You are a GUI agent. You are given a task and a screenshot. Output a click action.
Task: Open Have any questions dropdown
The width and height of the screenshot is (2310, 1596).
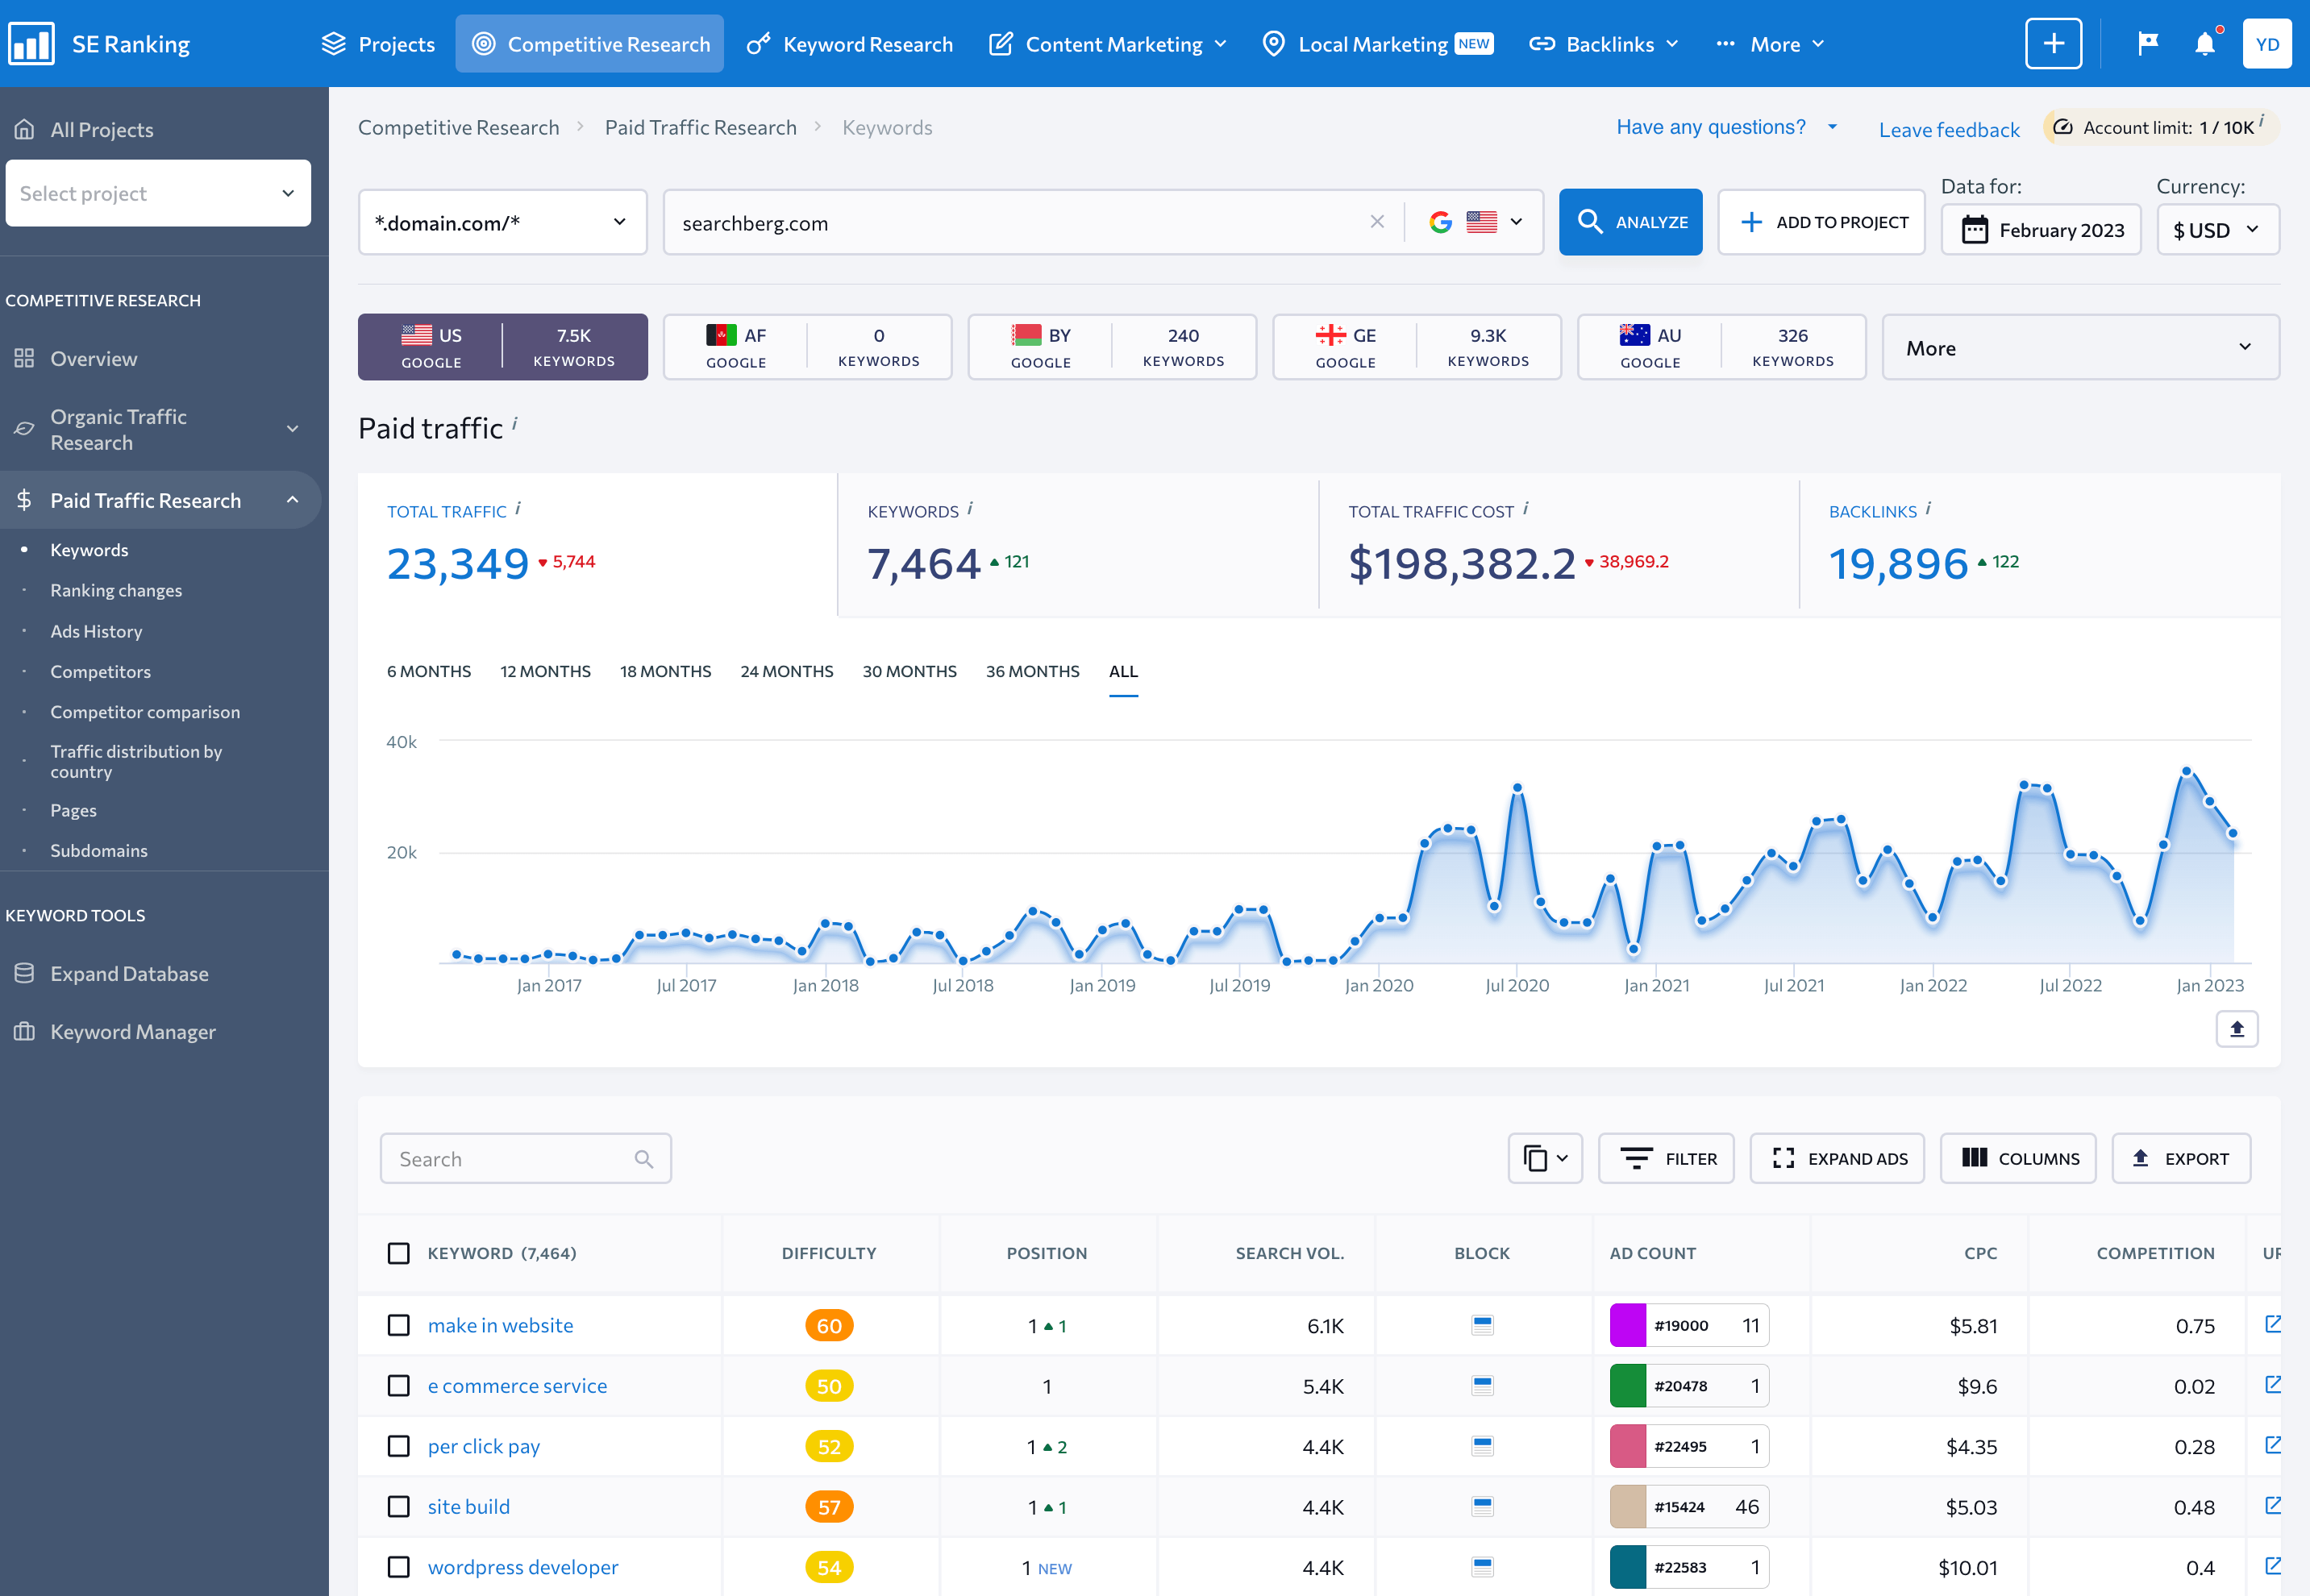coord(1726,127)
